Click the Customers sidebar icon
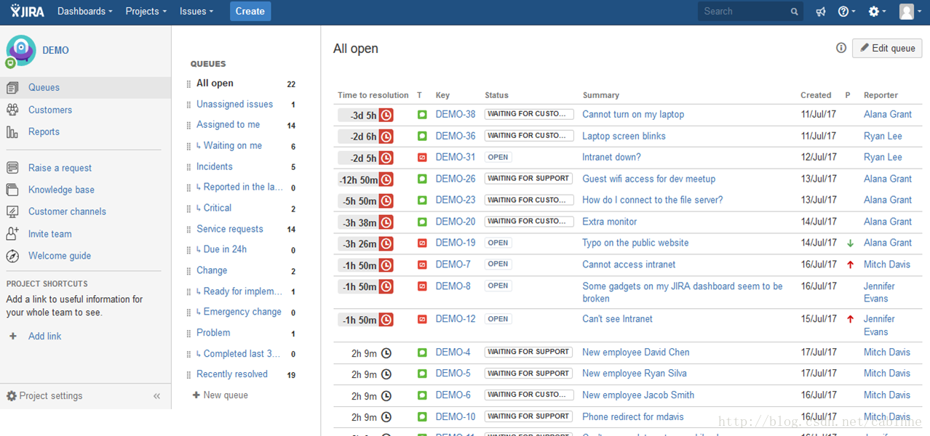This screenshot has height=436, width=930. coord(12,110)
